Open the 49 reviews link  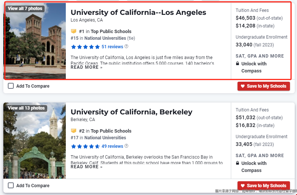(x=112, y=146)
